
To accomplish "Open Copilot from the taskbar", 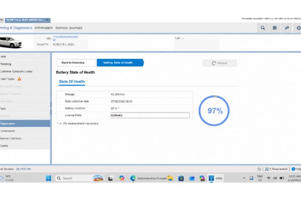I will [x=122, y=179].
